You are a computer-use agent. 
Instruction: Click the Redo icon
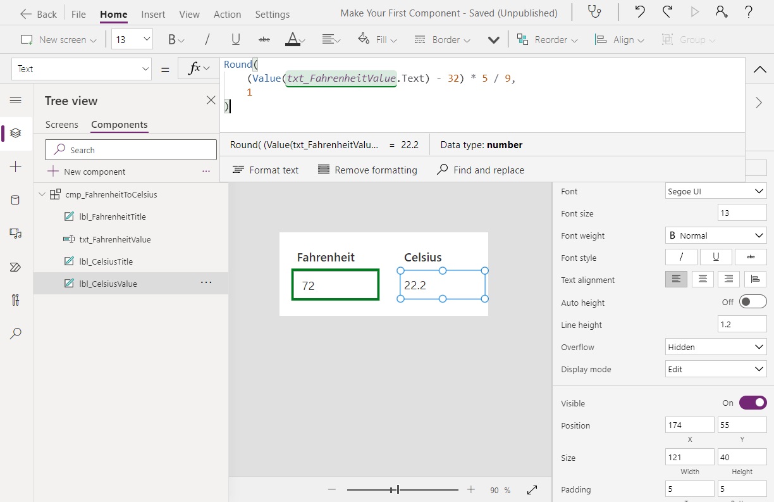[668, 12]
